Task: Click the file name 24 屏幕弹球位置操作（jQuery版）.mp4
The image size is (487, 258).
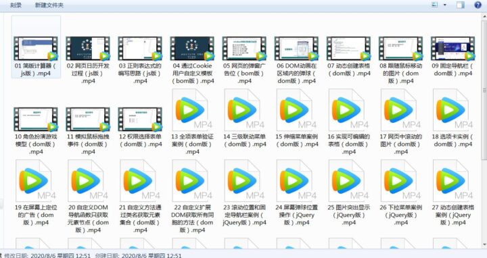Action: coord(297,215)
